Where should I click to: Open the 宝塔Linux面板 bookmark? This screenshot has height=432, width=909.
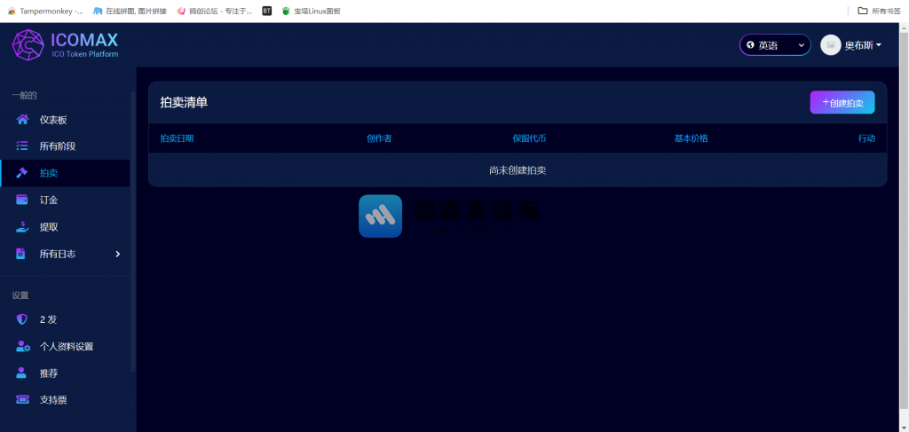pos(311,11)
